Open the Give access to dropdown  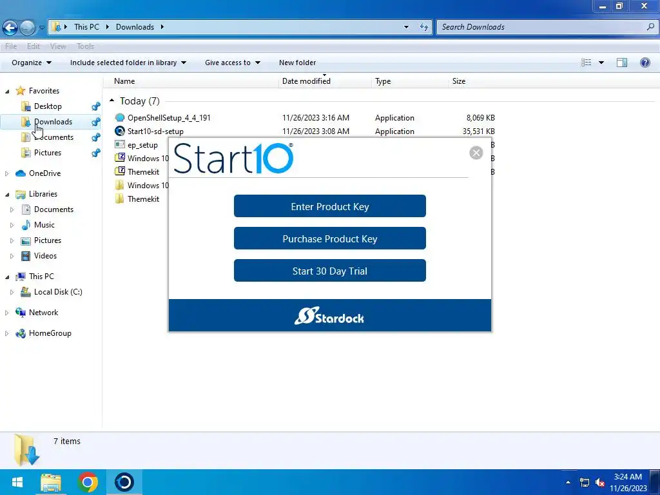232,63
